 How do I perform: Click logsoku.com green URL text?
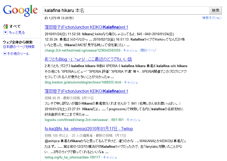tap(84, 120)
